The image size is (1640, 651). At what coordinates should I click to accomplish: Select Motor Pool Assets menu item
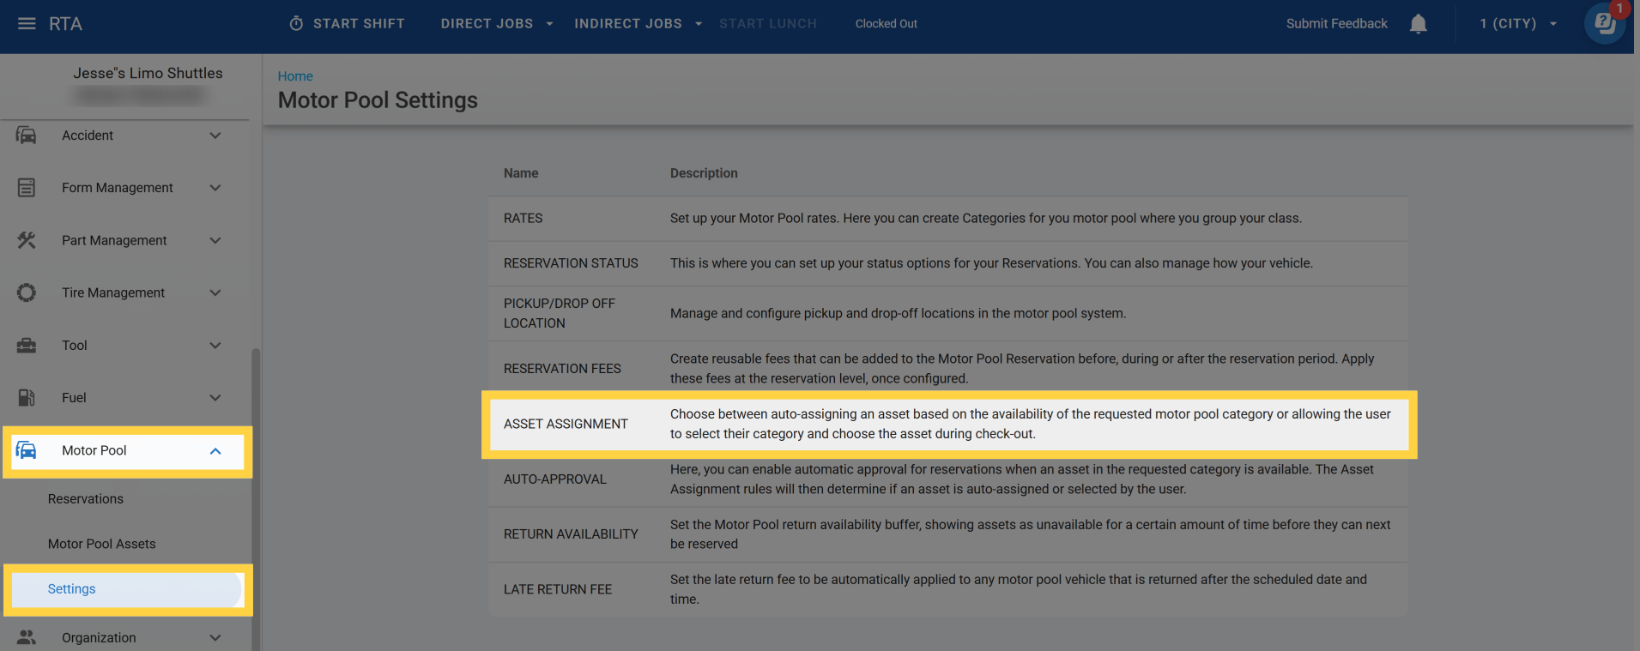(x=102, y=544)
